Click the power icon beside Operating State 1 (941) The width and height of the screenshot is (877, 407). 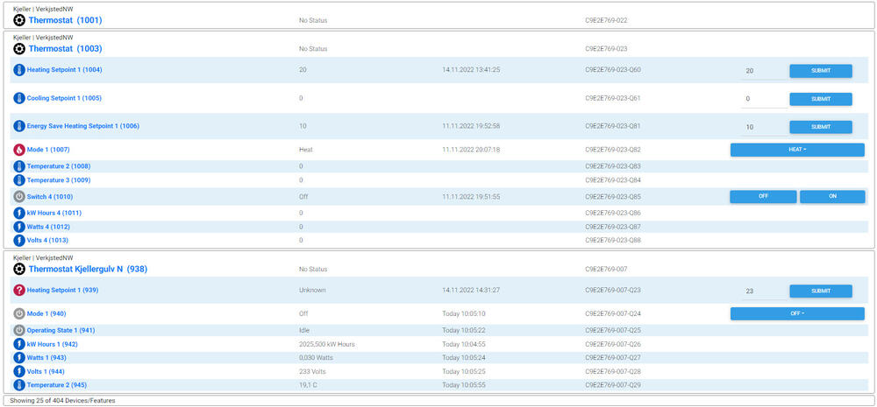pyautogui.click(x=19, y=330)
